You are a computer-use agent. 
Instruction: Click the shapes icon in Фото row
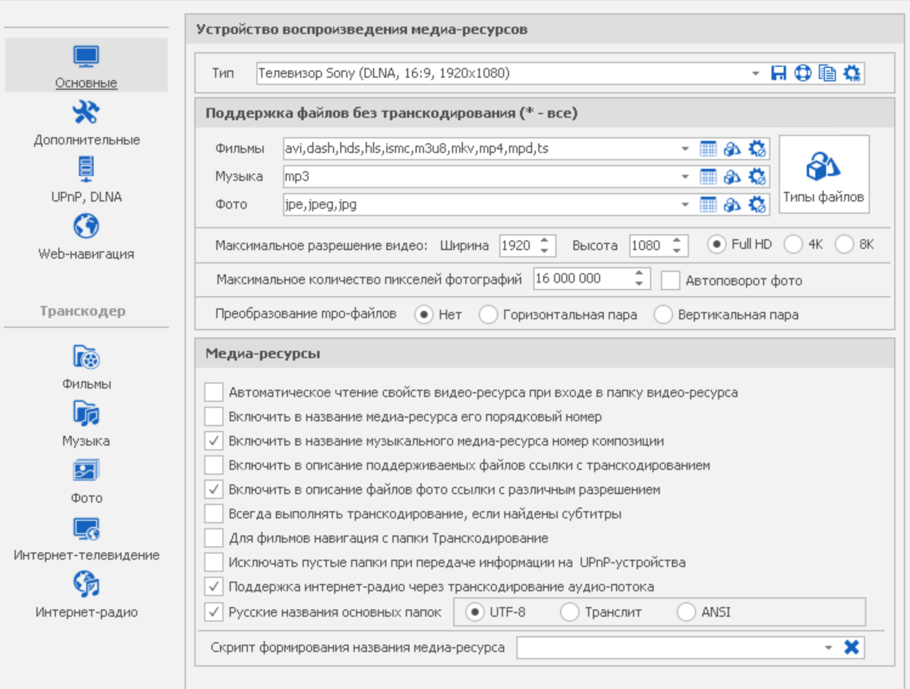click(x=732, y=205)
